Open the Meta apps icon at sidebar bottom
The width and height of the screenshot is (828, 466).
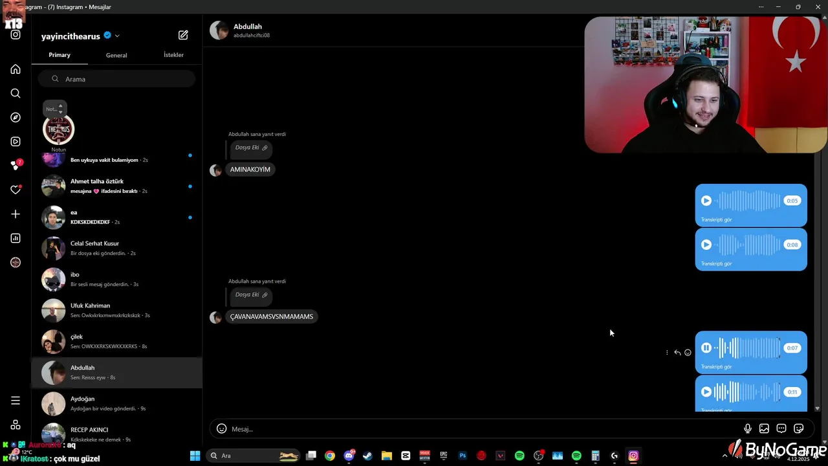(x=16, y=425)
